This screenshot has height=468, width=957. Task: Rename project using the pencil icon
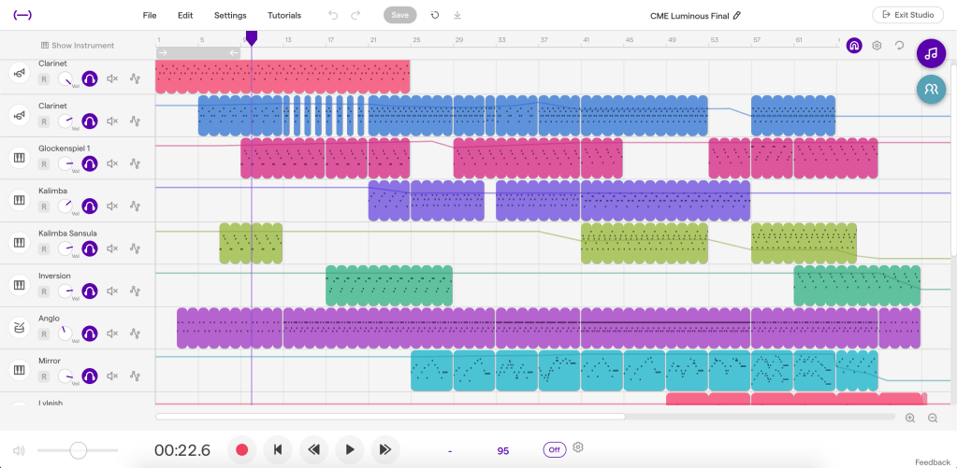(737, 16)
